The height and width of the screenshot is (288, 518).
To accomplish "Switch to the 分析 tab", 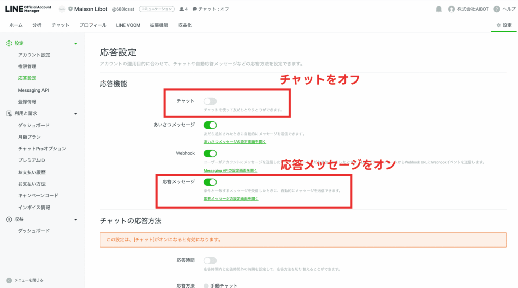I will tap(37, 25).
